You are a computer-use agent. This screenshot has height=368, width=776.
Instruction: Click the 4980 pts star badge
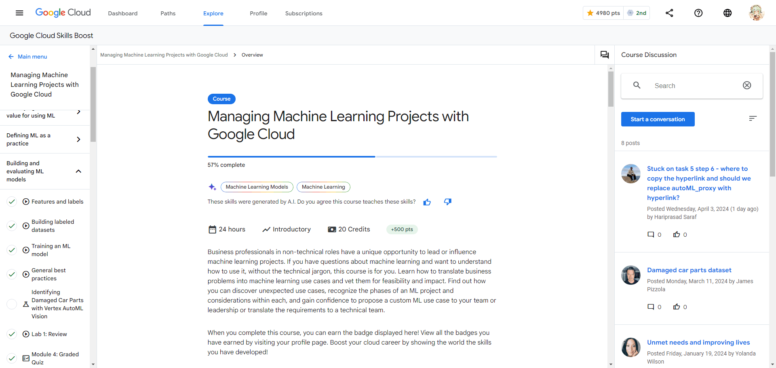click(603, 13)
